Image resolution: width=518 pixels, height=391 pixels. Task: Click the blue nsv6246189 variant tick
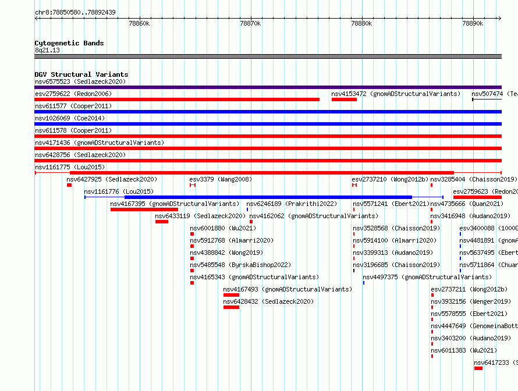pyautogui.click(x=247, y=209)
